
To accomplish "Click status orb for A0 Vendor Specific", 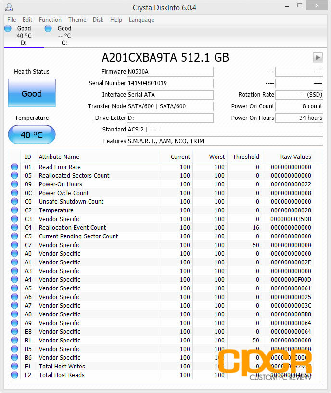I will (14, 253).
